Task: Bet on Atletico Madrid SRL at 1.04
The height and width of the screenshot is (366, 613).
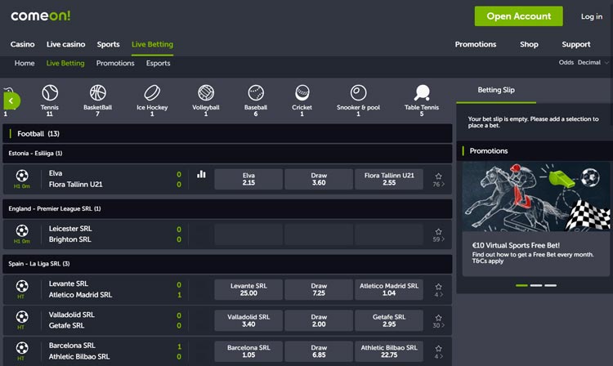Action: tap(389, 289)
